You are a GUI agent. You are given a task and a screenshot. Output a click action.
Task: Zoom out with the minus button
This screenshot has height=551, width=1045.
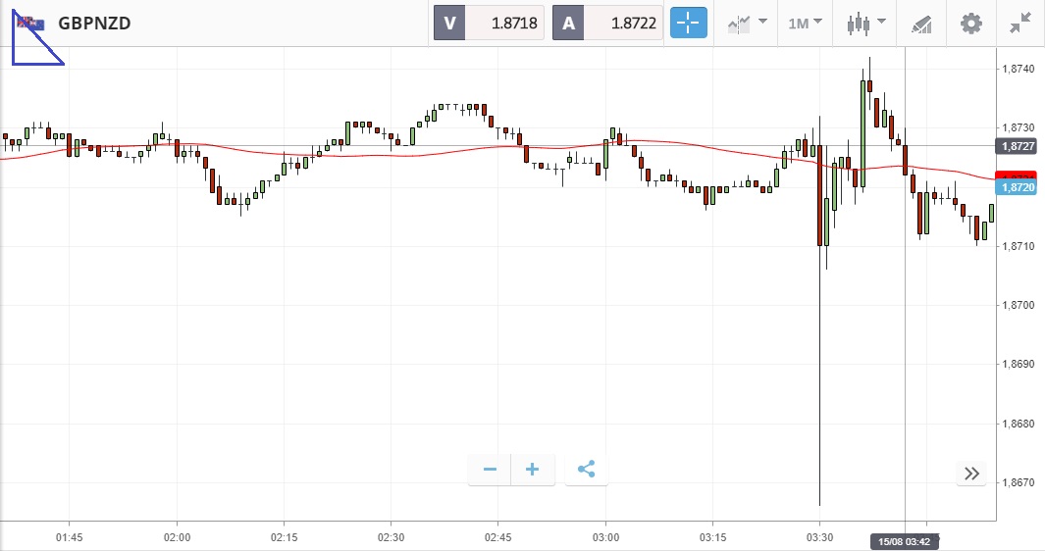pyautogui.click(x=490, y=470)
